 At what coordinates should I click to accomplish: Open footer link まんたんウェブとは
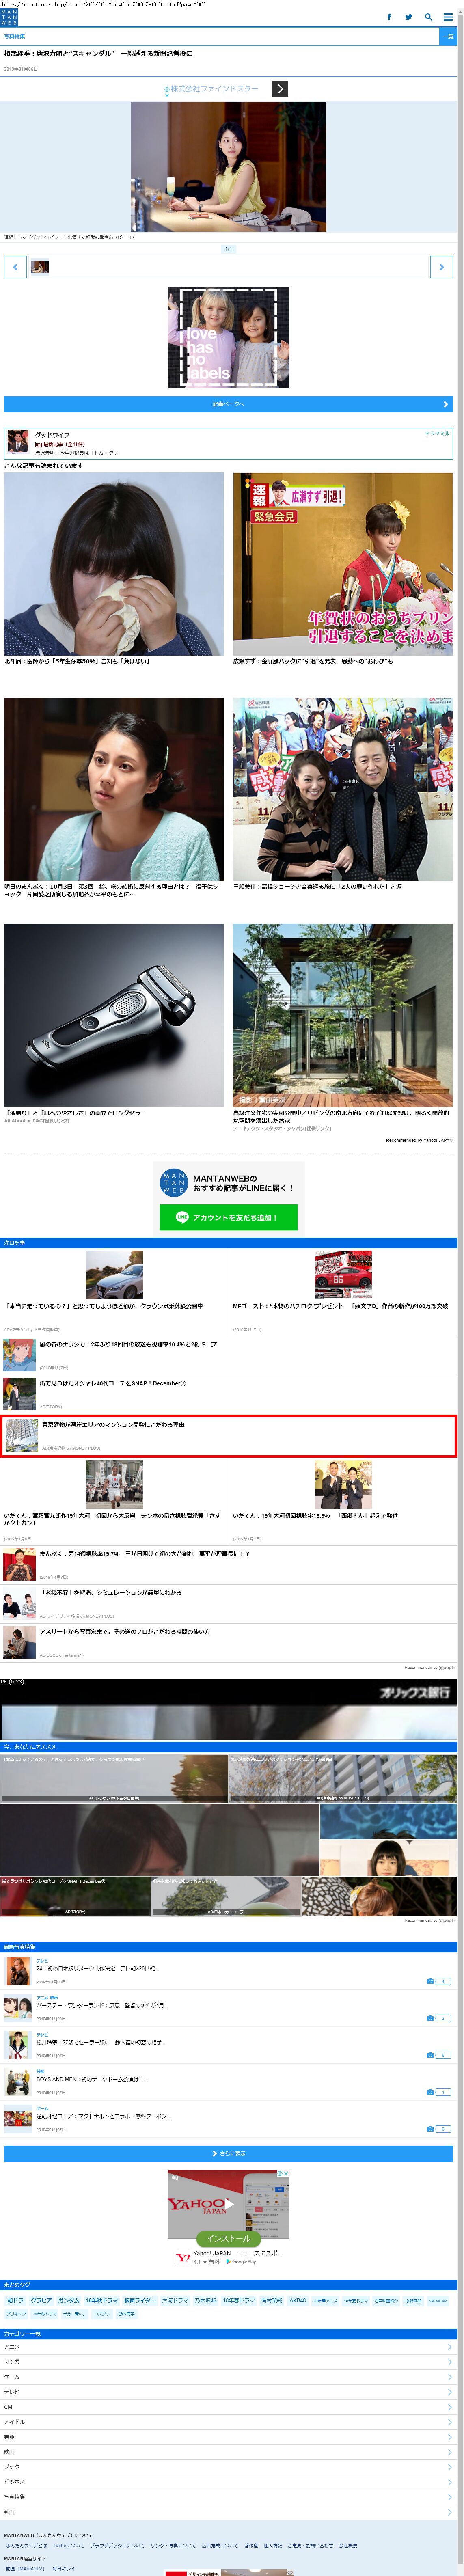(x=26, y=2545)
